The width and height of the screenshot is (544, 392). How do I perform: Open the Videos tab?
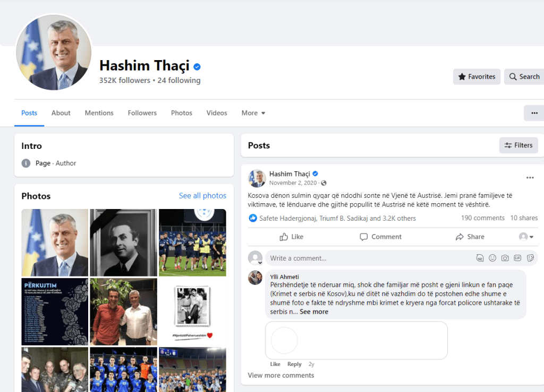click(x=217, y=113)
